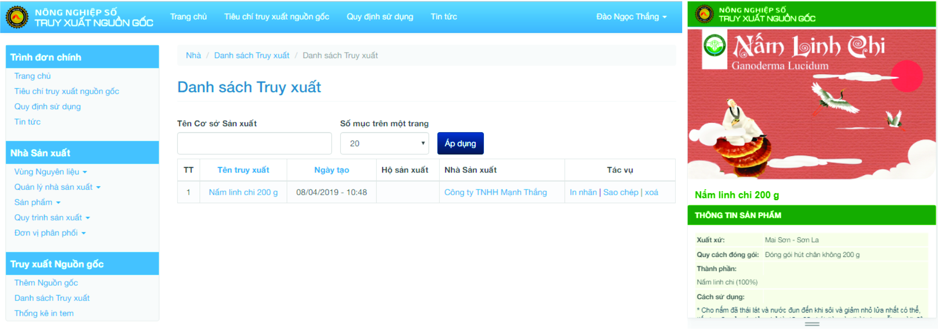Click the Tác vụ column header

click(x=620, y=170)
